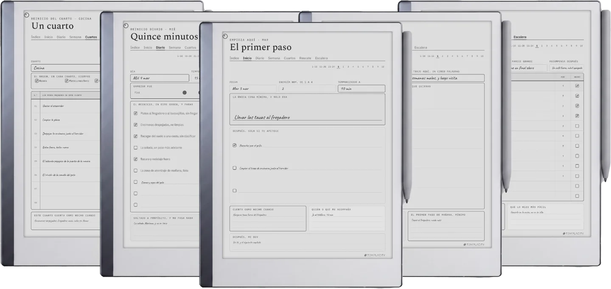Image resolution: width=611 pixels, height=289 pixels.
Task: Open Cuartos tab on Quince minutos page
Action: pos(191,48)
